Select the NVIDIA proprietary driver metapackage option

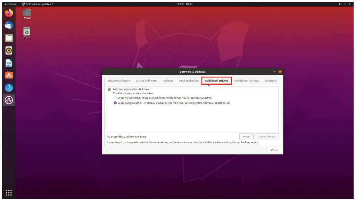point(115,98)
